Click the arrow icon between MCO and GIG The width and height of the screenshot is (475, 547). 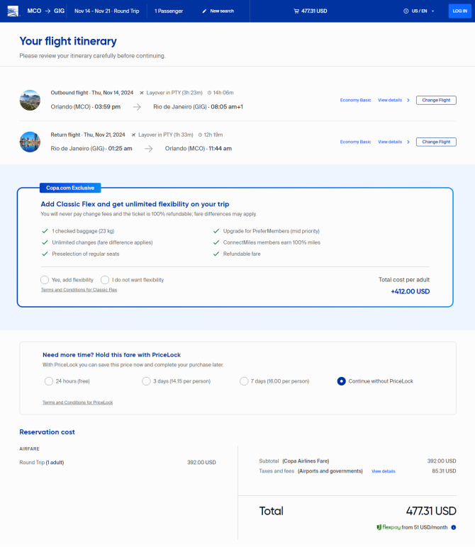(47, 11)
